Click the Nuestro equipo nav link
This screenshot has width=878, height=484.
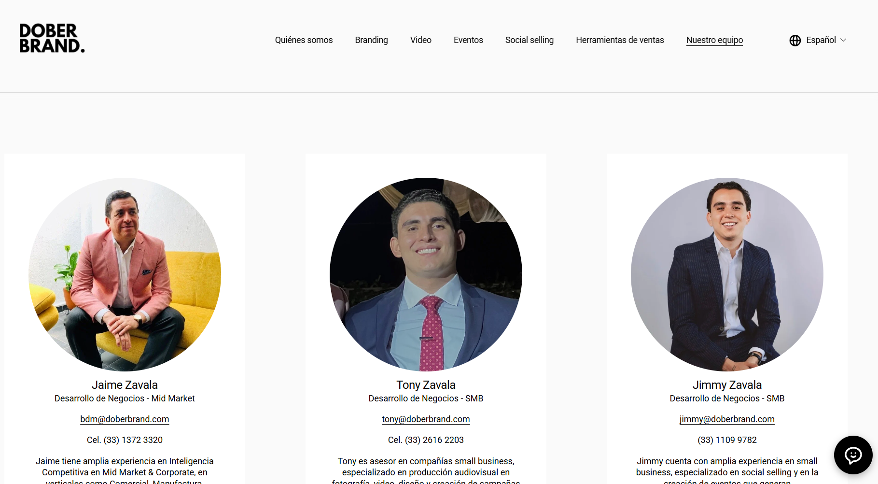point(714,40)
